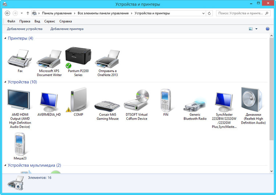Click Добавление принтера button
This screenshot has height=195, width=276.
point(67,29)
